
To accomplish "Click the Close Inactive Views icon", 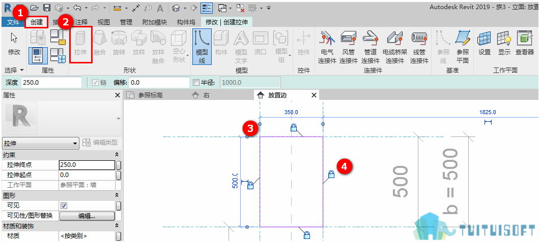I will (x=241, y=7).
